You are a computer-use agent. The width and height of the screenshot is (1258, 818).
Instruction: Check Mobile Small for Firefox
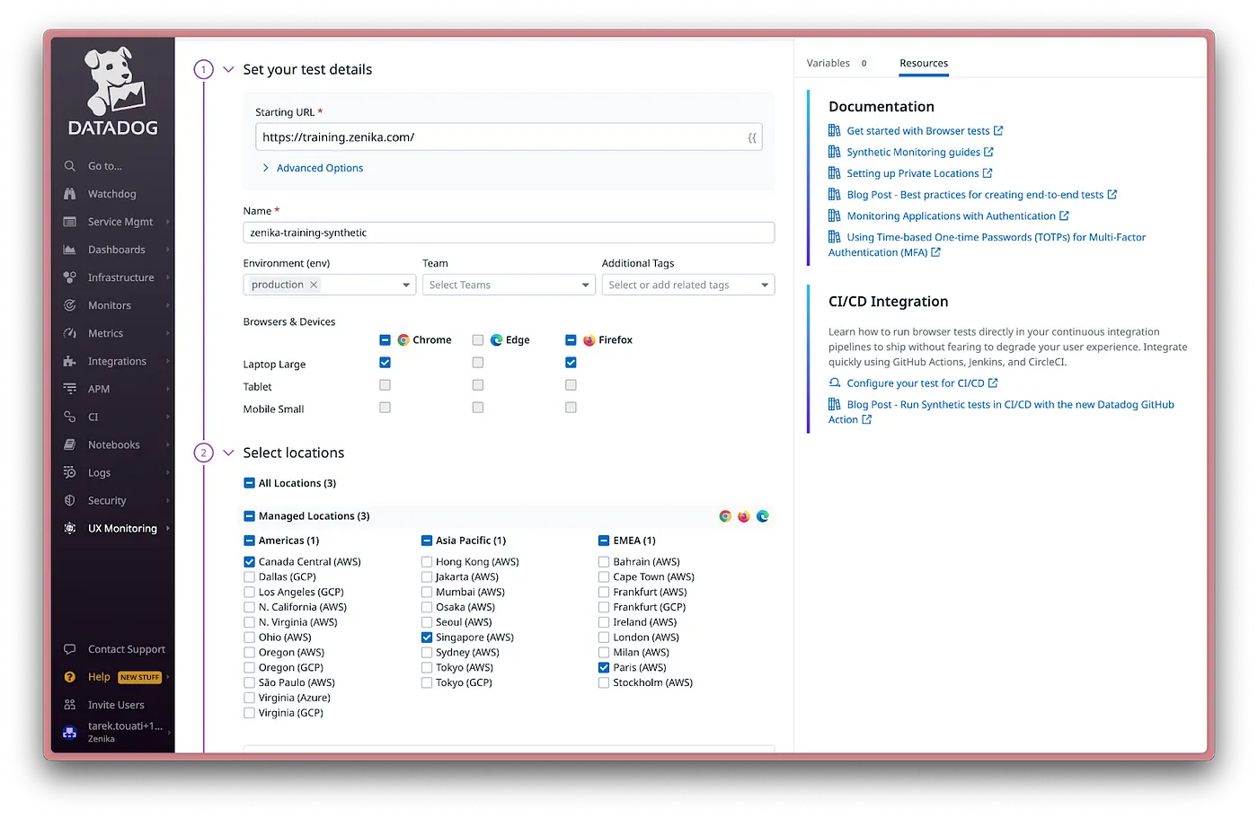click(x=571, y=408)
